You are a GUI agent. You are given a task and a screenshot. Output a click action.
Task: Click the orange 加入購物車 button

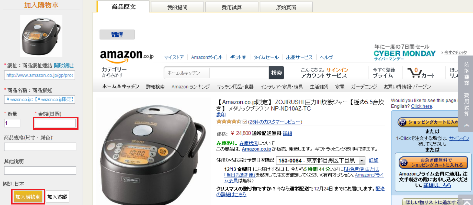[x=28, y=197]
